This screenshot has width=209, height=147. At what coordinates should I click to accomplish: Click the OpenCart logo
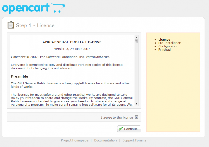pos(34,8)
